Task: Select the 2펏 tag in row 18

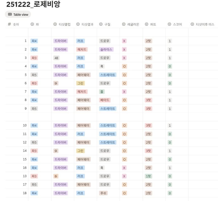Action: click(x=148, y=193)
